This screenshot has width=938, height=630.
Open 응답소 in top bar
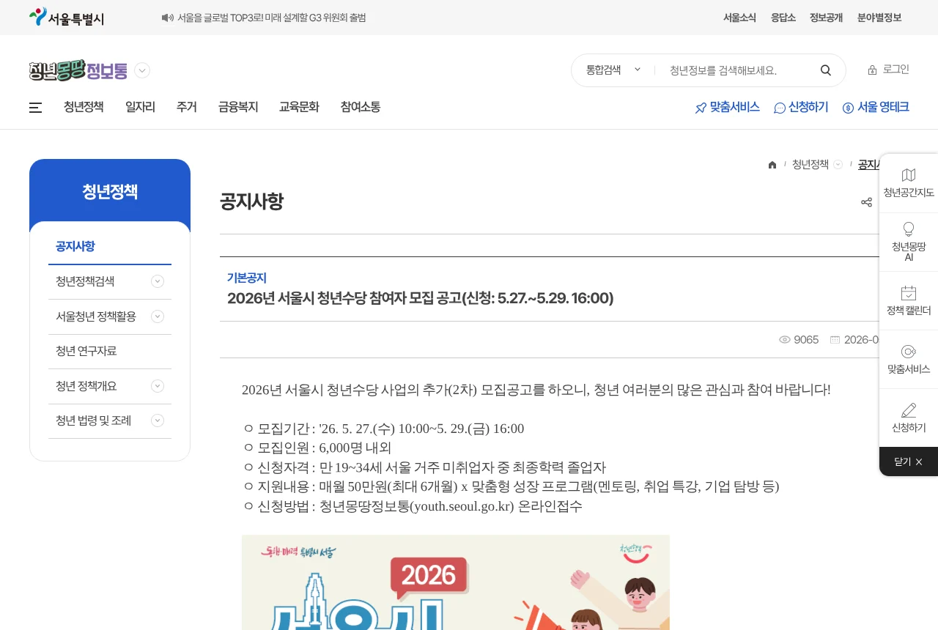[x=783, y=18]
